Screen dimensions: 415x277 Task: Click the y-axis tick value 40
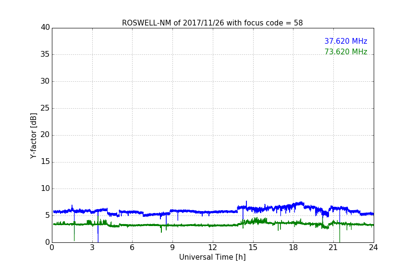pos(45,27)
